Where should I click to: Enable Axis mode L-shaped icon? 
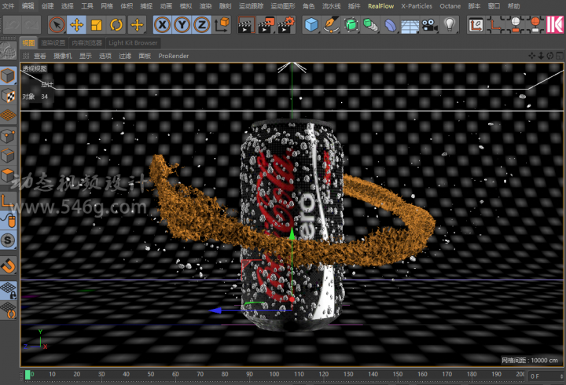[x=8, y=200]
